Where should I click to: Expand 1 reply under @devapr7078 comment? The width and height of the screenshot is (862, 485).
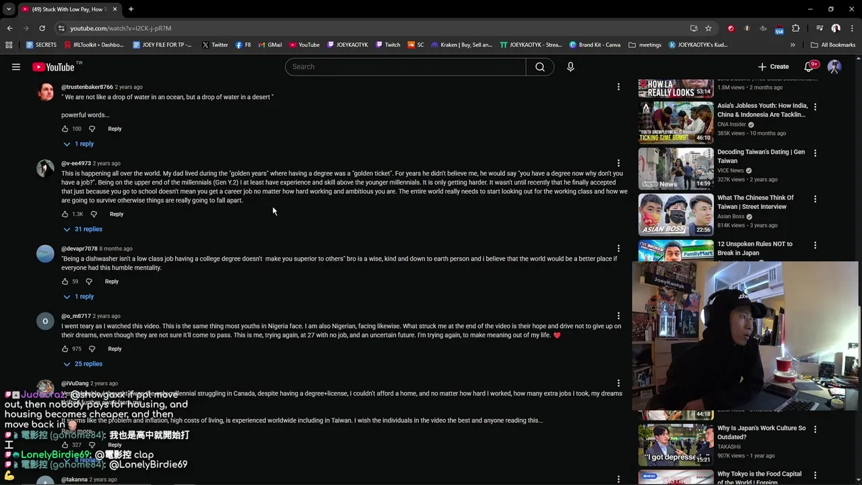[x=79, y=296]
